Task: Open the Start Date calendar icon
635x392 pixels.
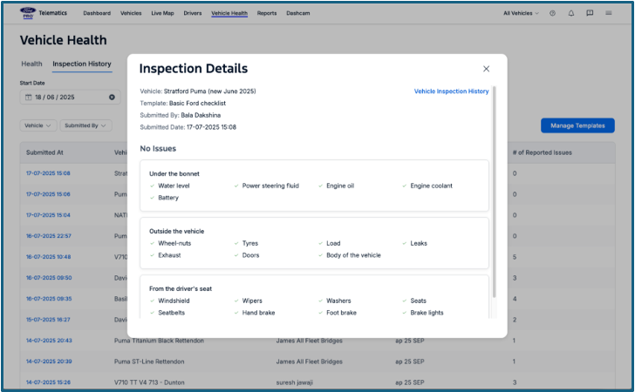Action: pyautogui.click(x=28, y=97)
